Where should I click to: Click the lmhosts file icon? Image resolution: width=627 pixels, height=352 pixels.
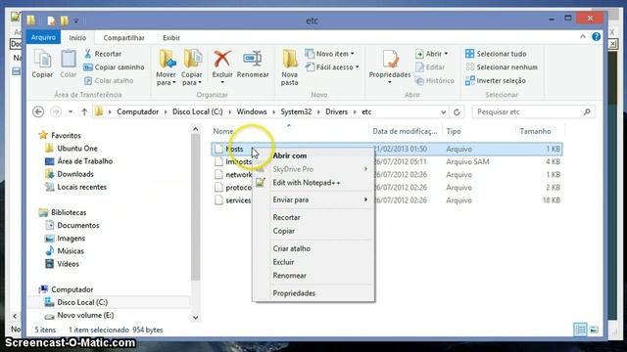coord(218,161)
